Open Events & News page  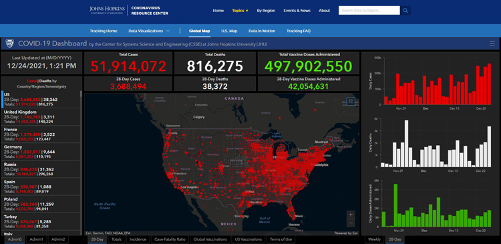click(x=297, y=11)
